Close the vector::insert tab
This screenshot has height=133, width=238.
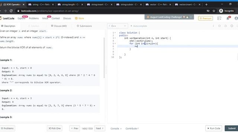[199, 4]
